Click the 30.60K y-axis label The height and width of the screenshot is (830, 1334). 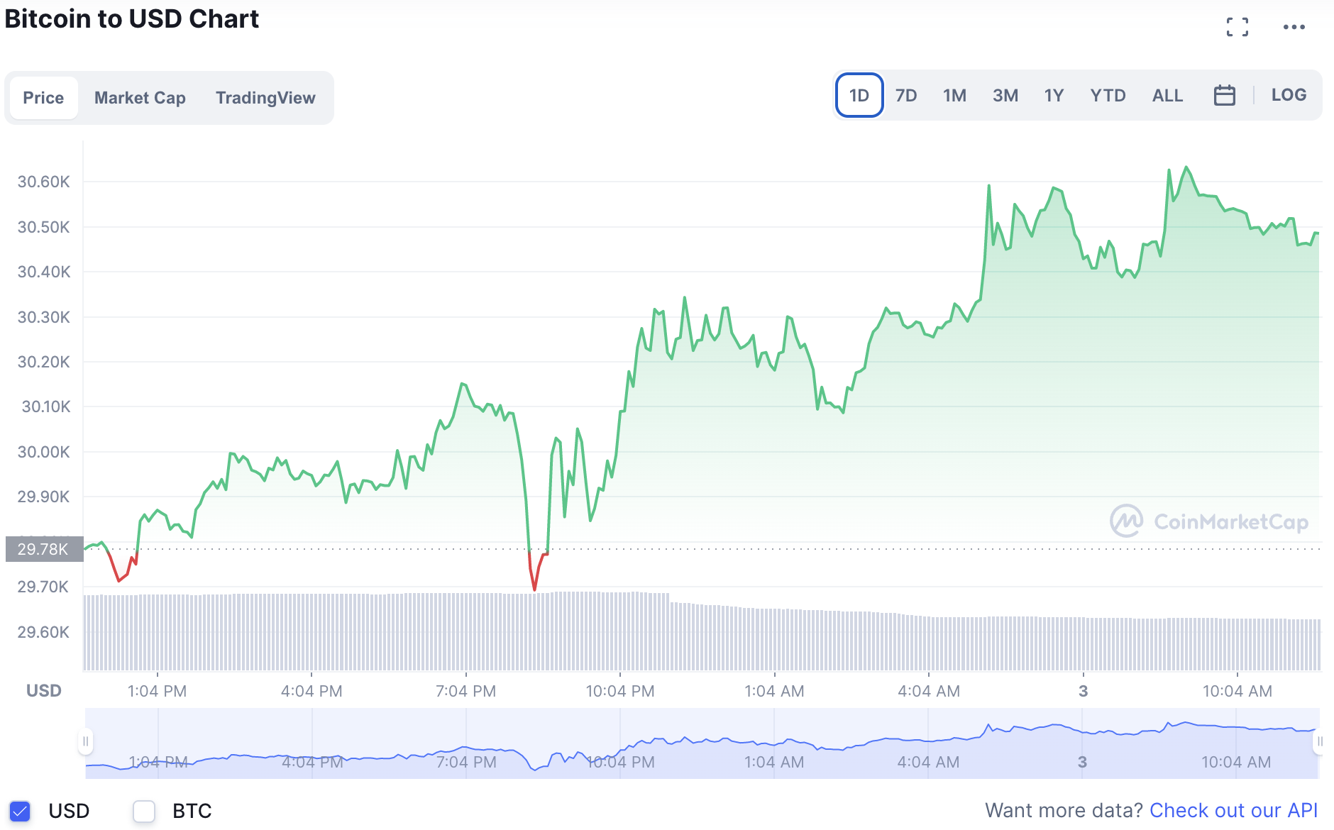pos(44,182)
